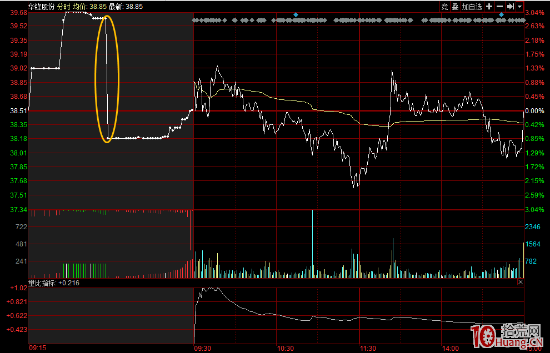Click the 2.59% percentage axis label

coord(534,195)
